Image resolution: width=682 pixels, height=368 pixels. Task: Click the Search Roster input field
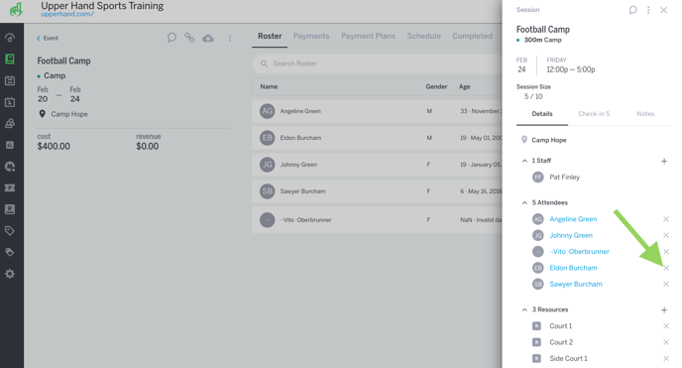[377, 63]
